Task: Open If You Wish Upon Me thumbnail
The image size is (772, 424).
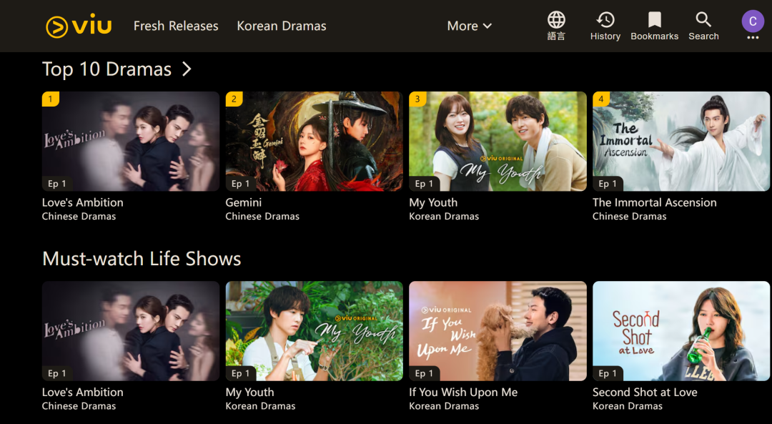Action: 498,331
